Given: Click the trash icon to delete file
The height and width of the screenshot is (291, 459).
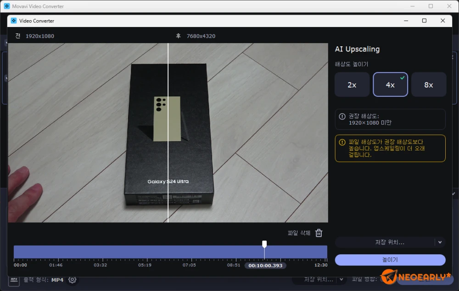Looking at the screenshot, I should click(x=319, y=233).
